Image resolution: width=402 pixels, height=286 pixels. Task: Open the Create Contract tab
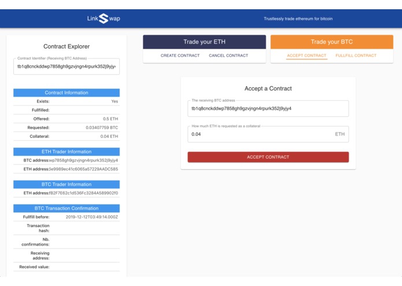[180, 56]
